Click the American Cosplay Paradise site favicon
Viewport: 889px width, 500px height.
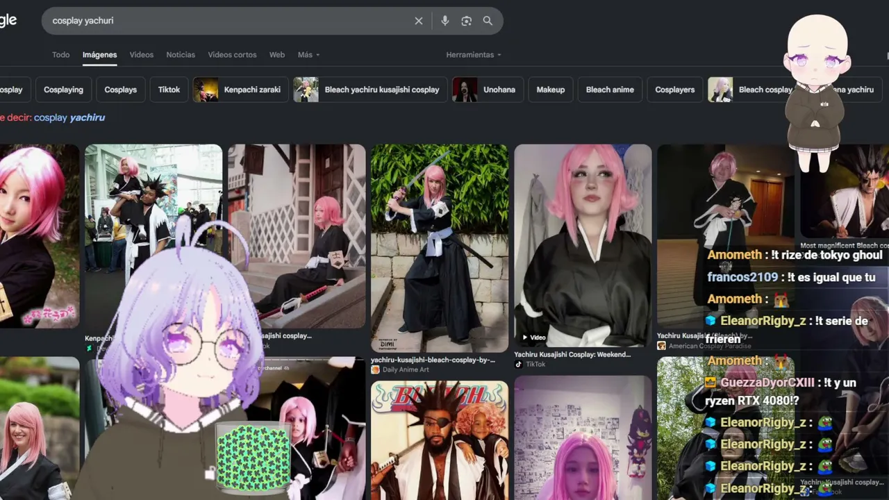click(x=661, y=346)
